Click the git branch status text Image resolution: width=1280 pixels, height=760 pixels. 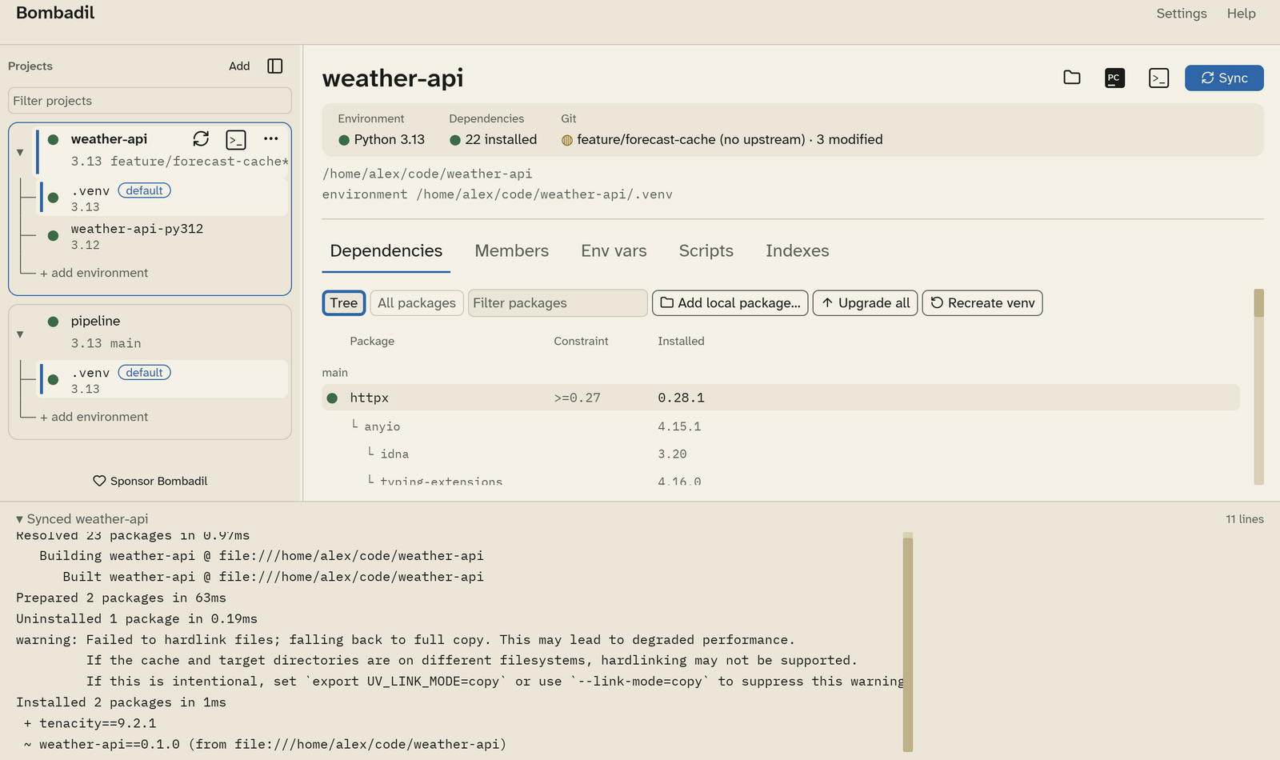[730, 139]
